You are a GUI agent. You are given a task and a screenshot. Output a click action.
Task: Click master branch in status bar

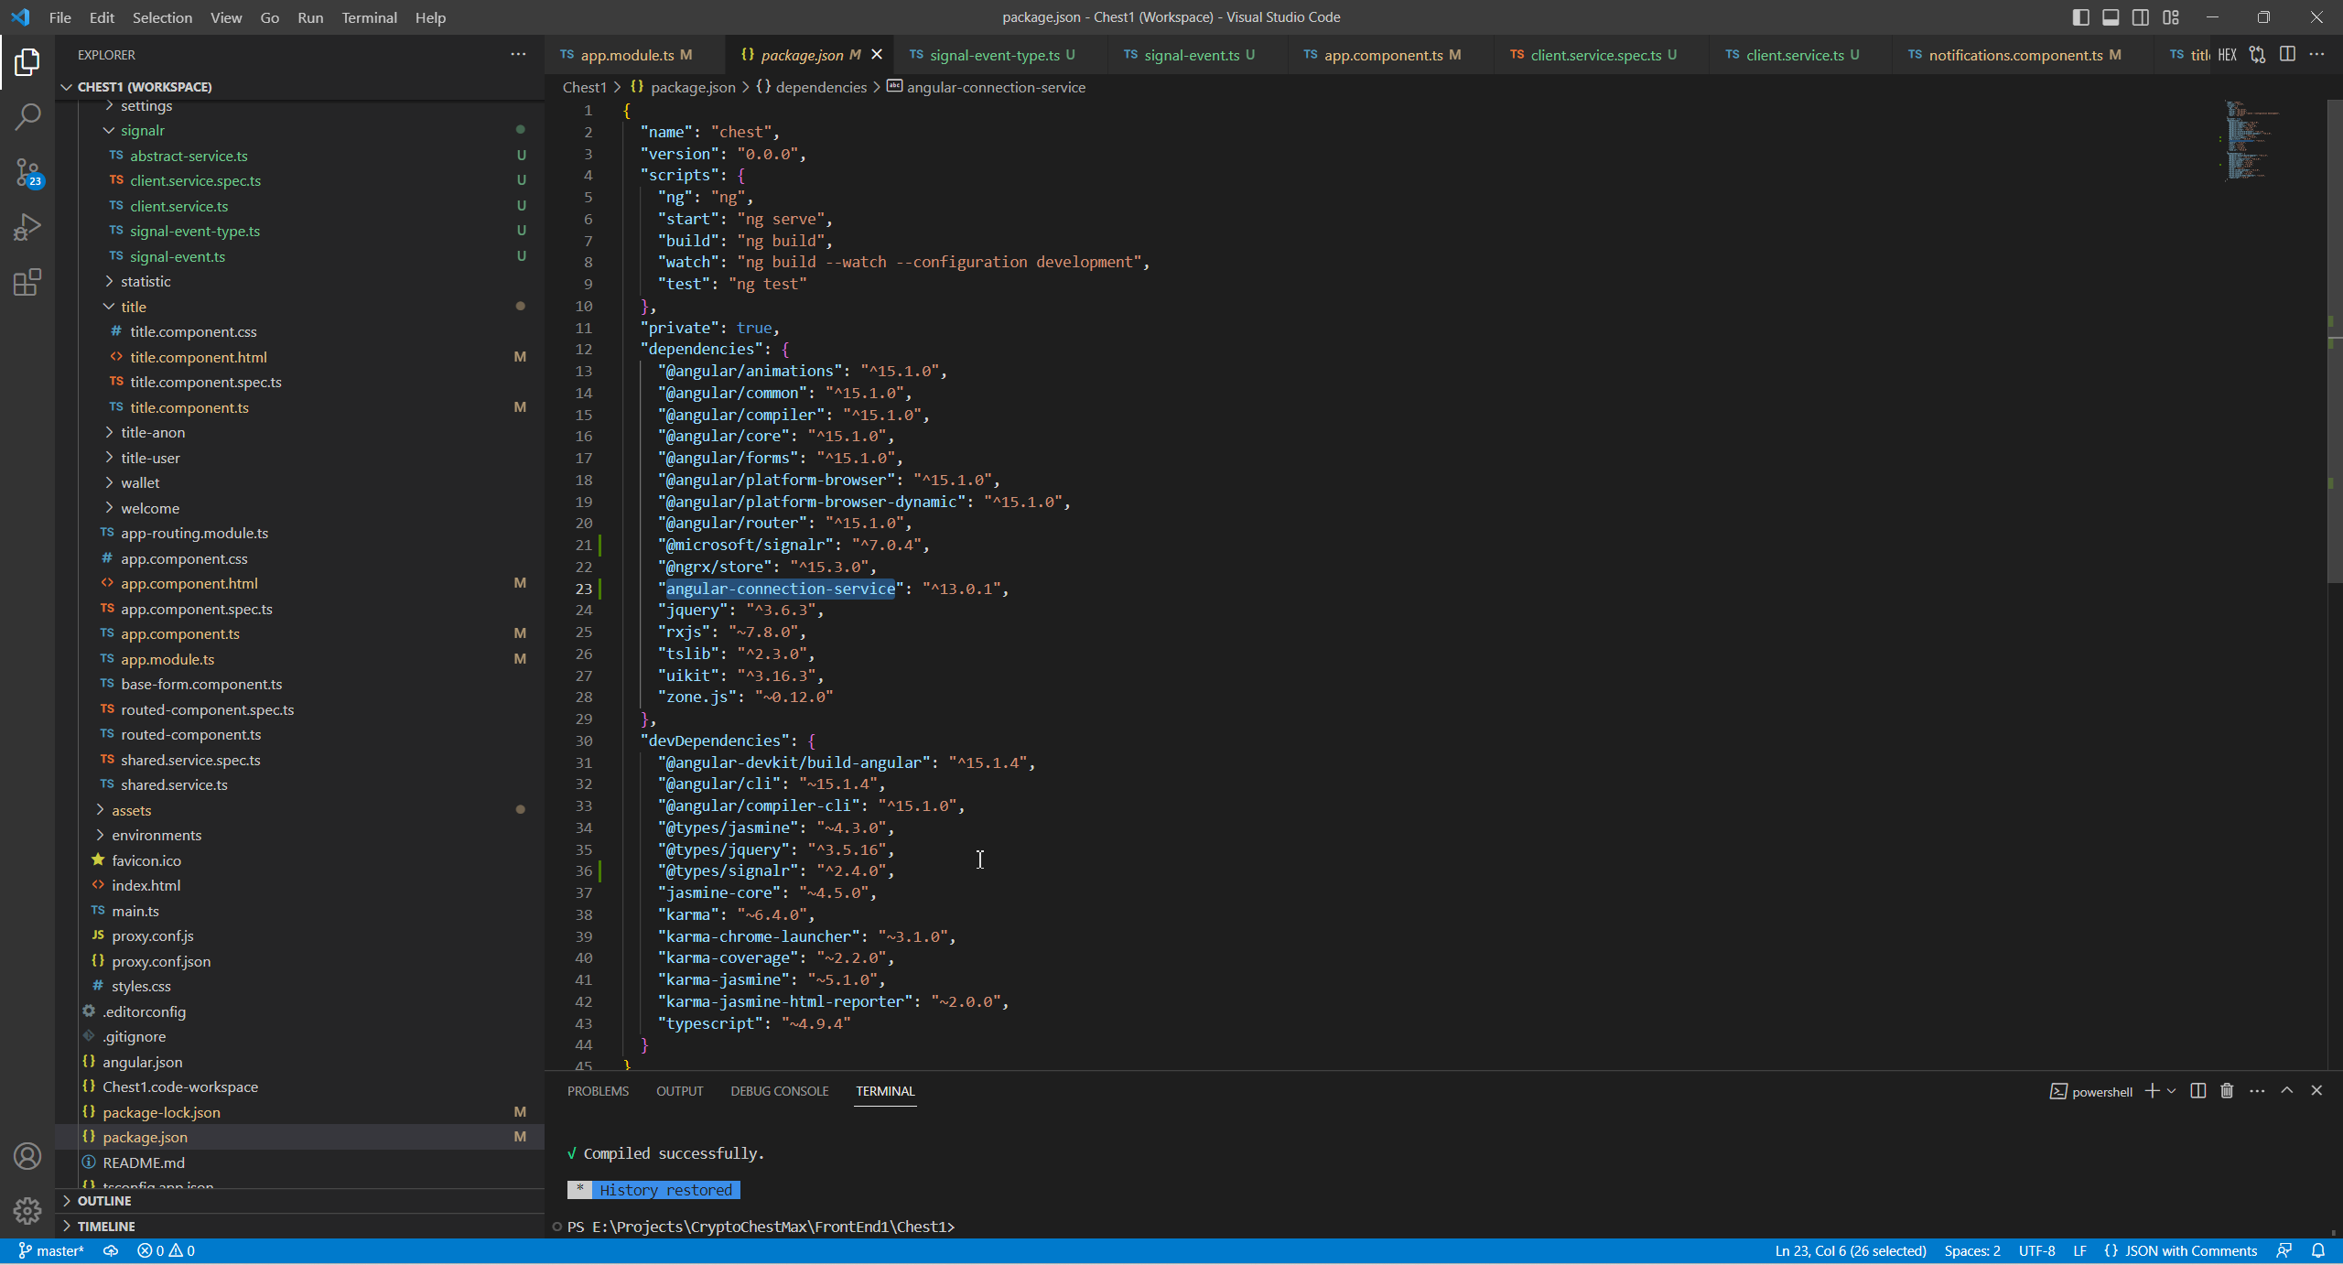click(51, 1250)
